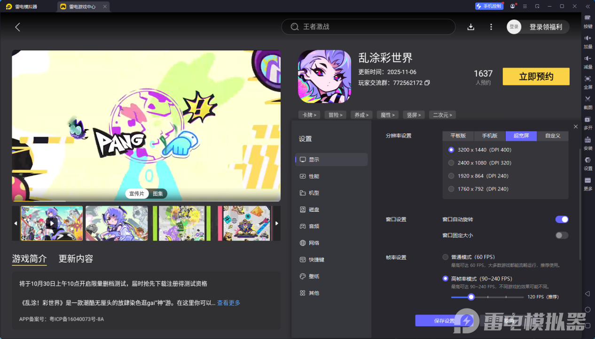The width and height of the screenshot is (595, 339).
Task: Expand the 二次元 category tag
Action: click(x=442, y=115)
